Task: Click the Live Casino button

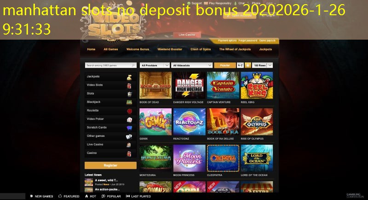Action: (187, 35)
